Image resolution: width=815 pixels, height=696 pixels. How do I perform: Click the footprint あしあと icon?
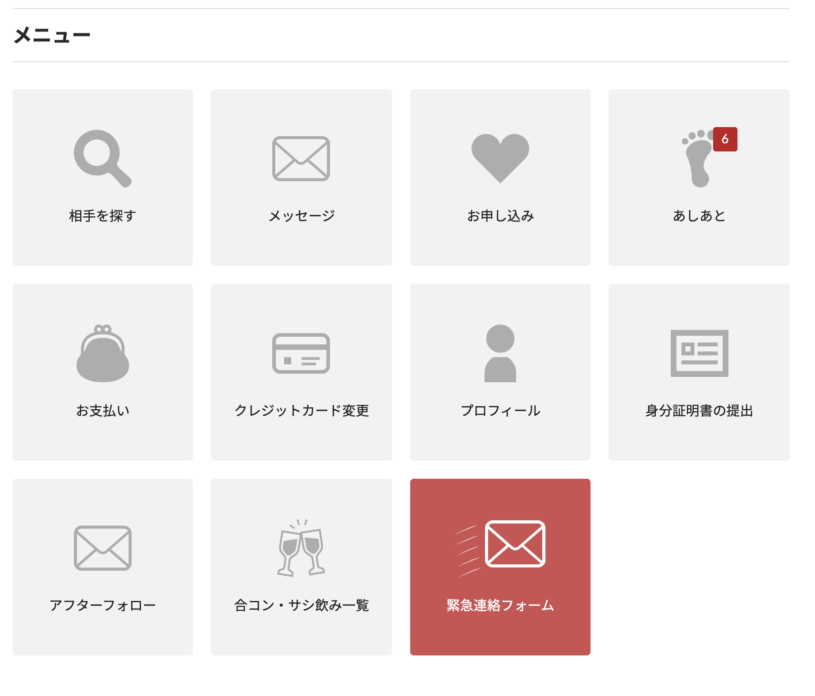[x=698, y=159]
